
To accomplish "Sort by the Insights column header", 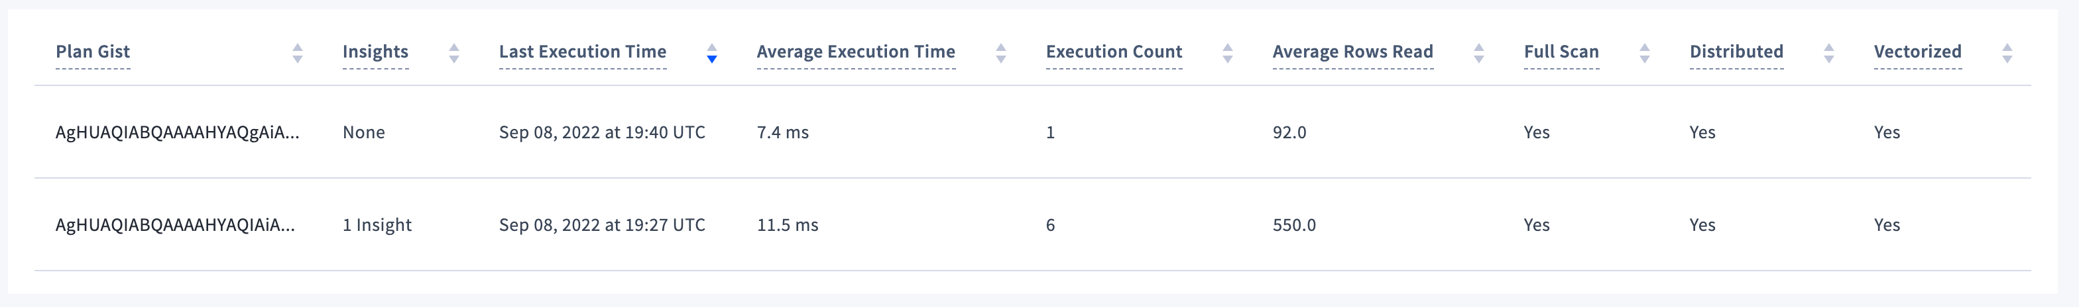I will click(x=375, y=52).
